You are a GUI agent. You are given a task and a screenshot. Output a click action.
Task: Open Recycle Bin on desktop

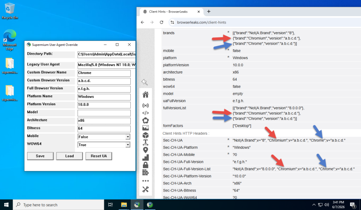click(10, 11)
